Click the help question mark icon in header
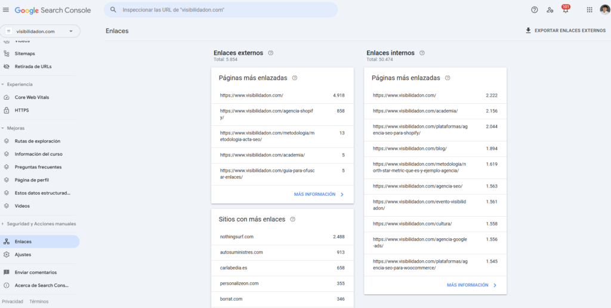This screenshot has width=611, height=308. 534,10
